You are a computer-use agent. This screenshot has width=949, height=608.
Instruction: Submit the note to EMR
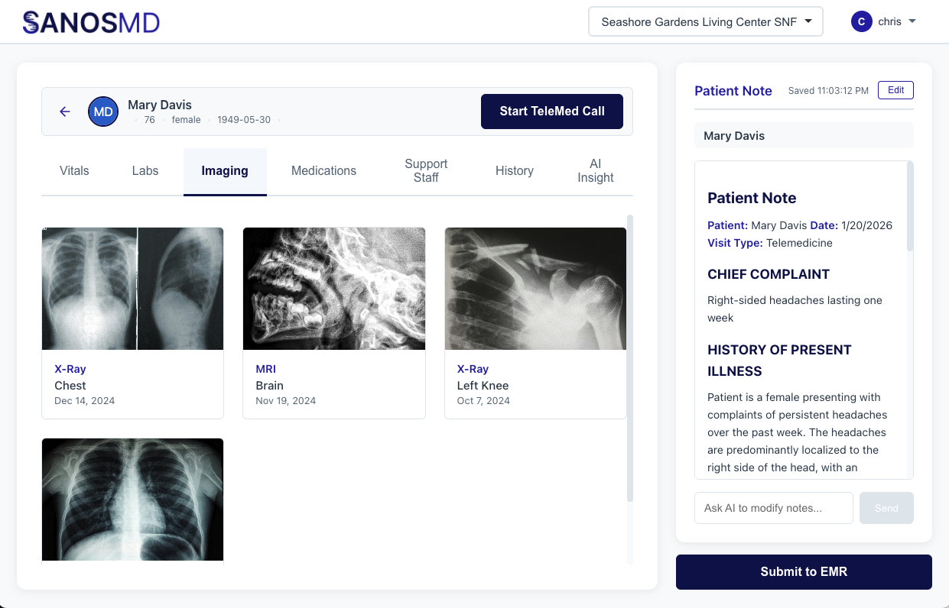pos(803,572)
